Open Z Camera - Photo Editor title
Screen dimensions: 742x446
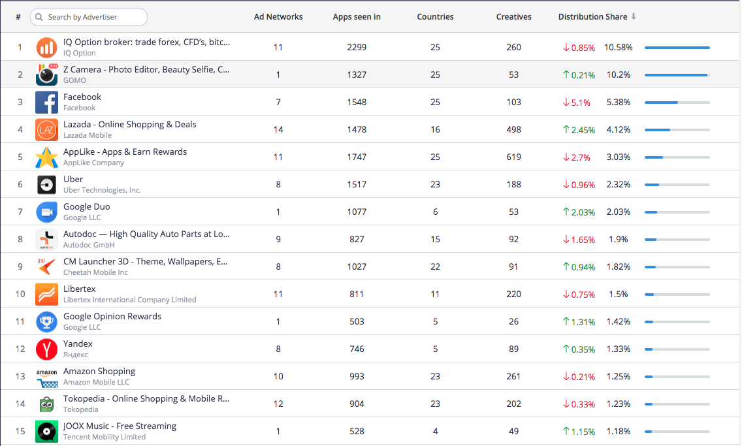pos(146,69)
